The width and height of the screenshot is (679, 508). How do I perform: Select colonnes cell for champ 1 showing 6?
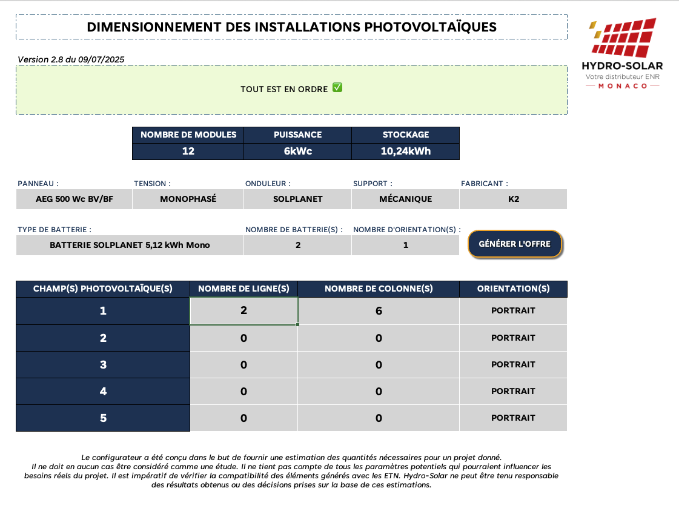379,311
